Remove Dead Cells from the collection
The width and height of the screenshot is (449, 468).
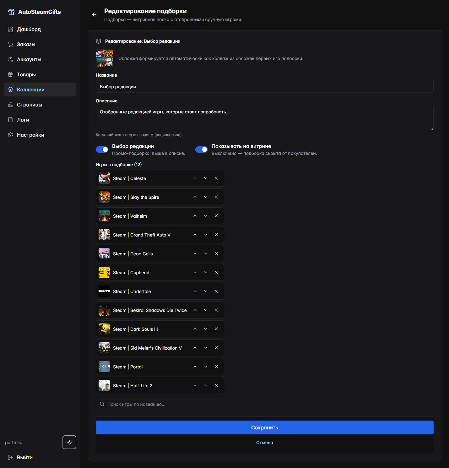pyautogui.click(x=216, y=253)
